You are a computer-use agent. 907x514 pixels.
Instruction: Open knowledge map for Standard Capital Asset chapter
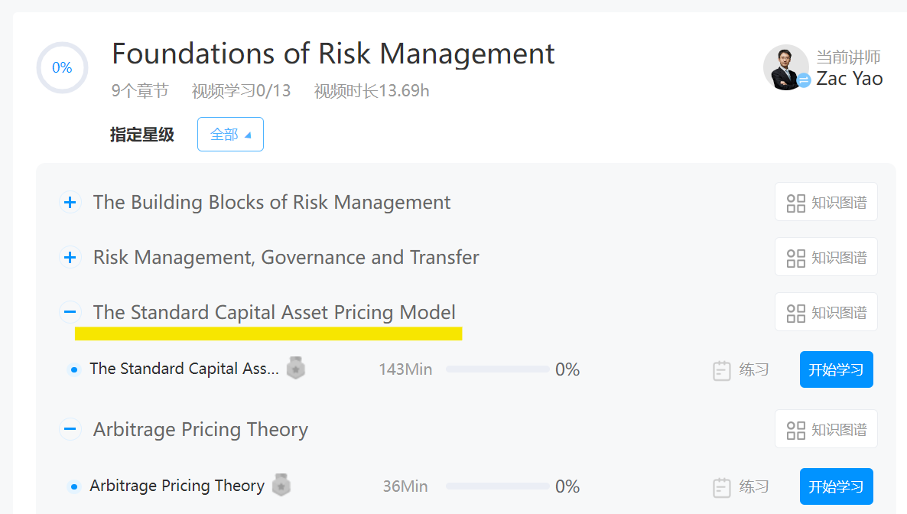click(826, 312)
